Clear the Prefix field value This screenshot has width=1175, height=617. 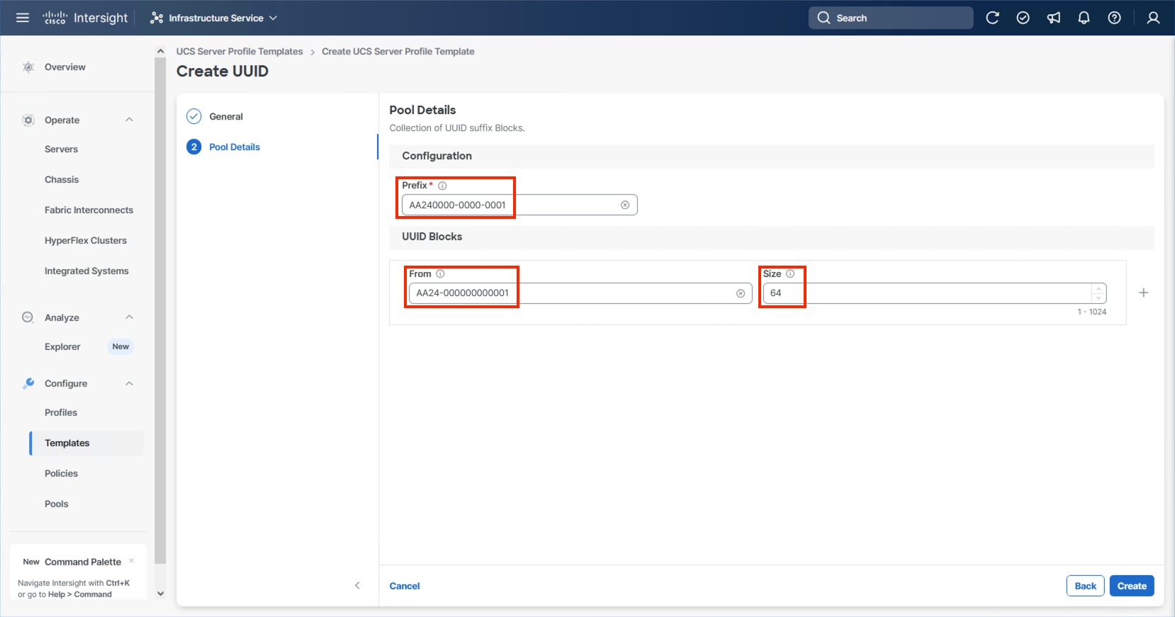coord(625,205)
